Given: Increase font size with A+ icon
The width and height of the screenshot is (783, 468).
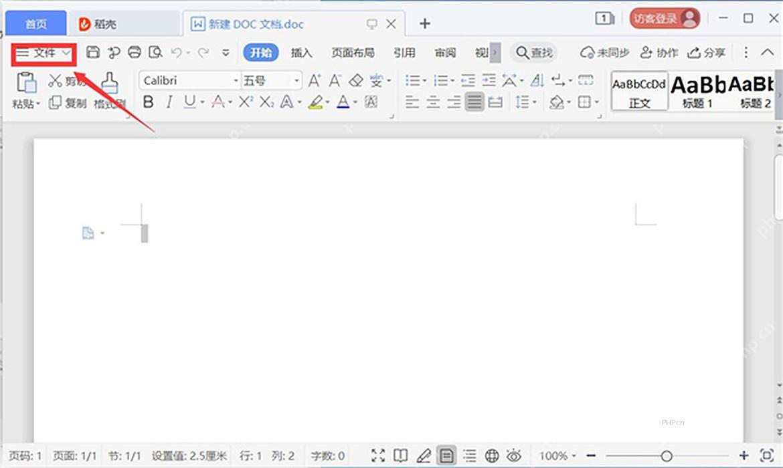Looking at the screenshot, I should pyautogui.click(x=315, y=80).
